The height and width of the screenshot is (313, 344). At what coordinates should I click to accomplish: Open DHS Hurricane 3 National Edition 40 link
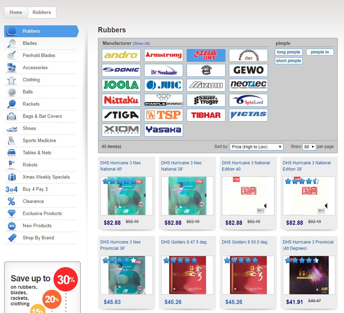pos(246,166)
